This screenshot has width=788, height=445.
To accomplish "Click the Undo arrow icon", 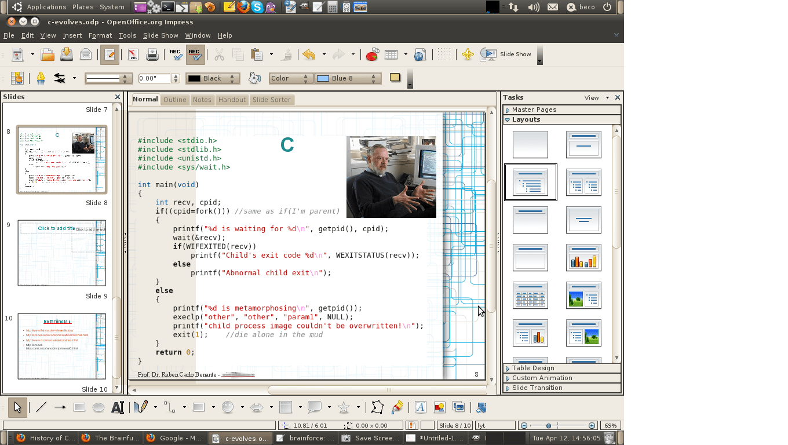I will [x=309, y=54].
